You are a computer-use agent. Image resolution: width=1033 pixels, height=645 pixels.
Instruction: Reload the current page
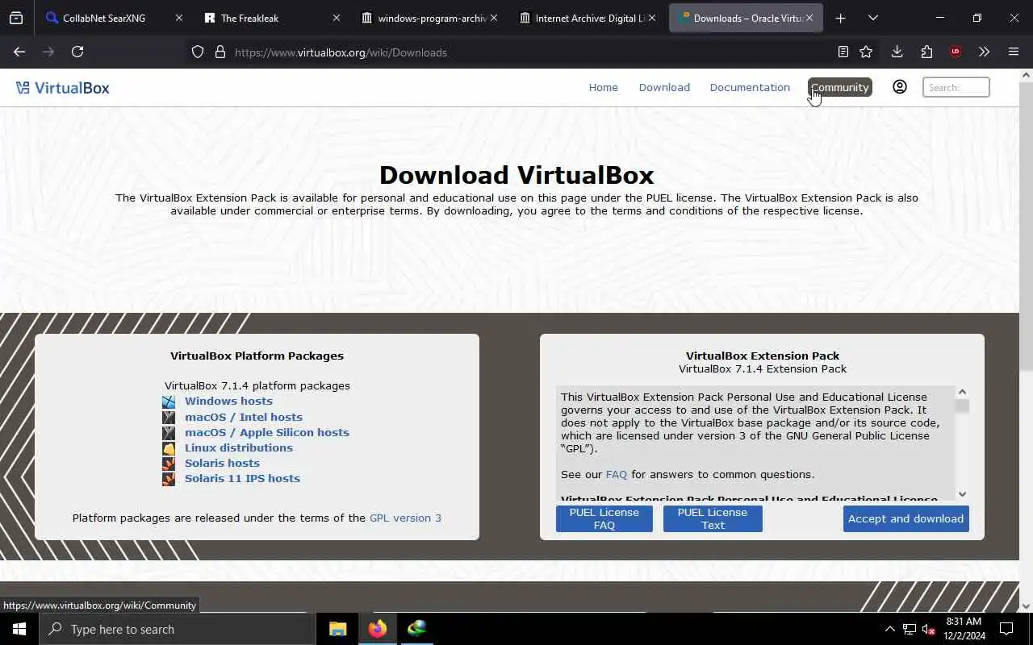coord(77,52)
